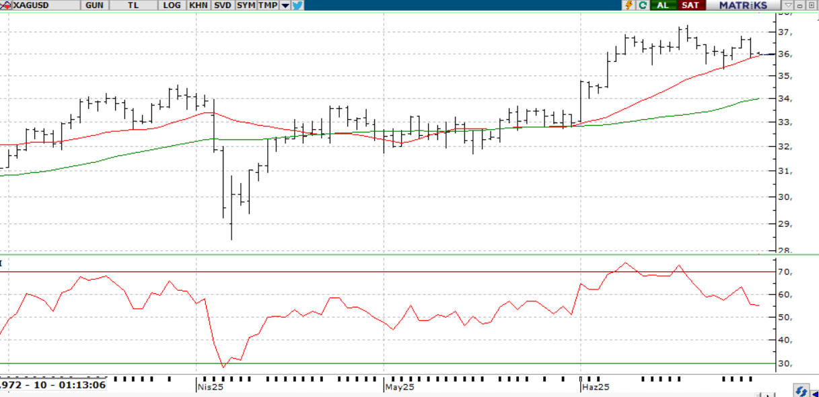The width and height of the screenshot is (819, 397).
Task: Click the time readout ending 01:13:06
Action: click(53, 385)
